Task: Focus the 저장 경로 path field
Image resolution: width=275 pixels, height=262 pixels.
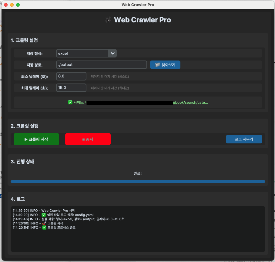Action: (101, 65)
